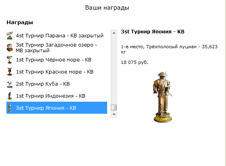Click the Чёрное море cup icon

point(10,59)
